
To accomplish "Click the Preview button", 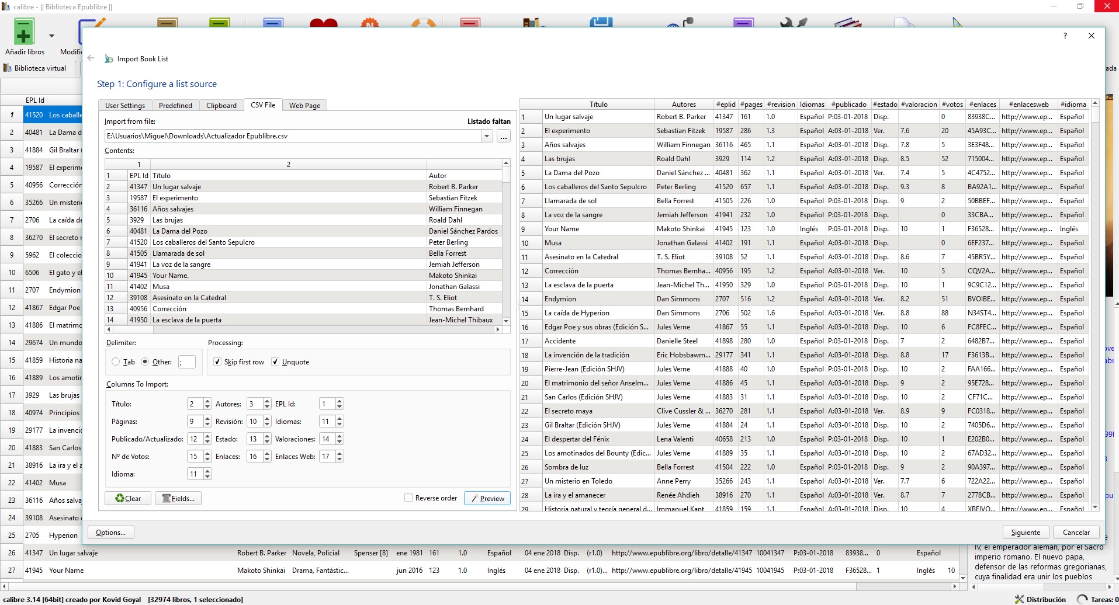I will coord(487,498).
